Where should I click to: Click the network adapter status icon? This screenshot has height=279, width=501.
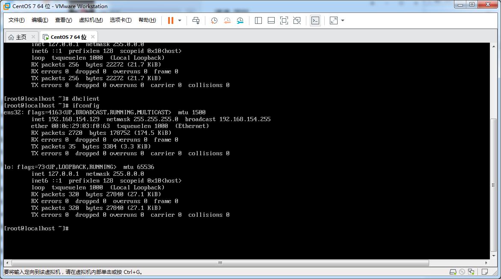471,272
